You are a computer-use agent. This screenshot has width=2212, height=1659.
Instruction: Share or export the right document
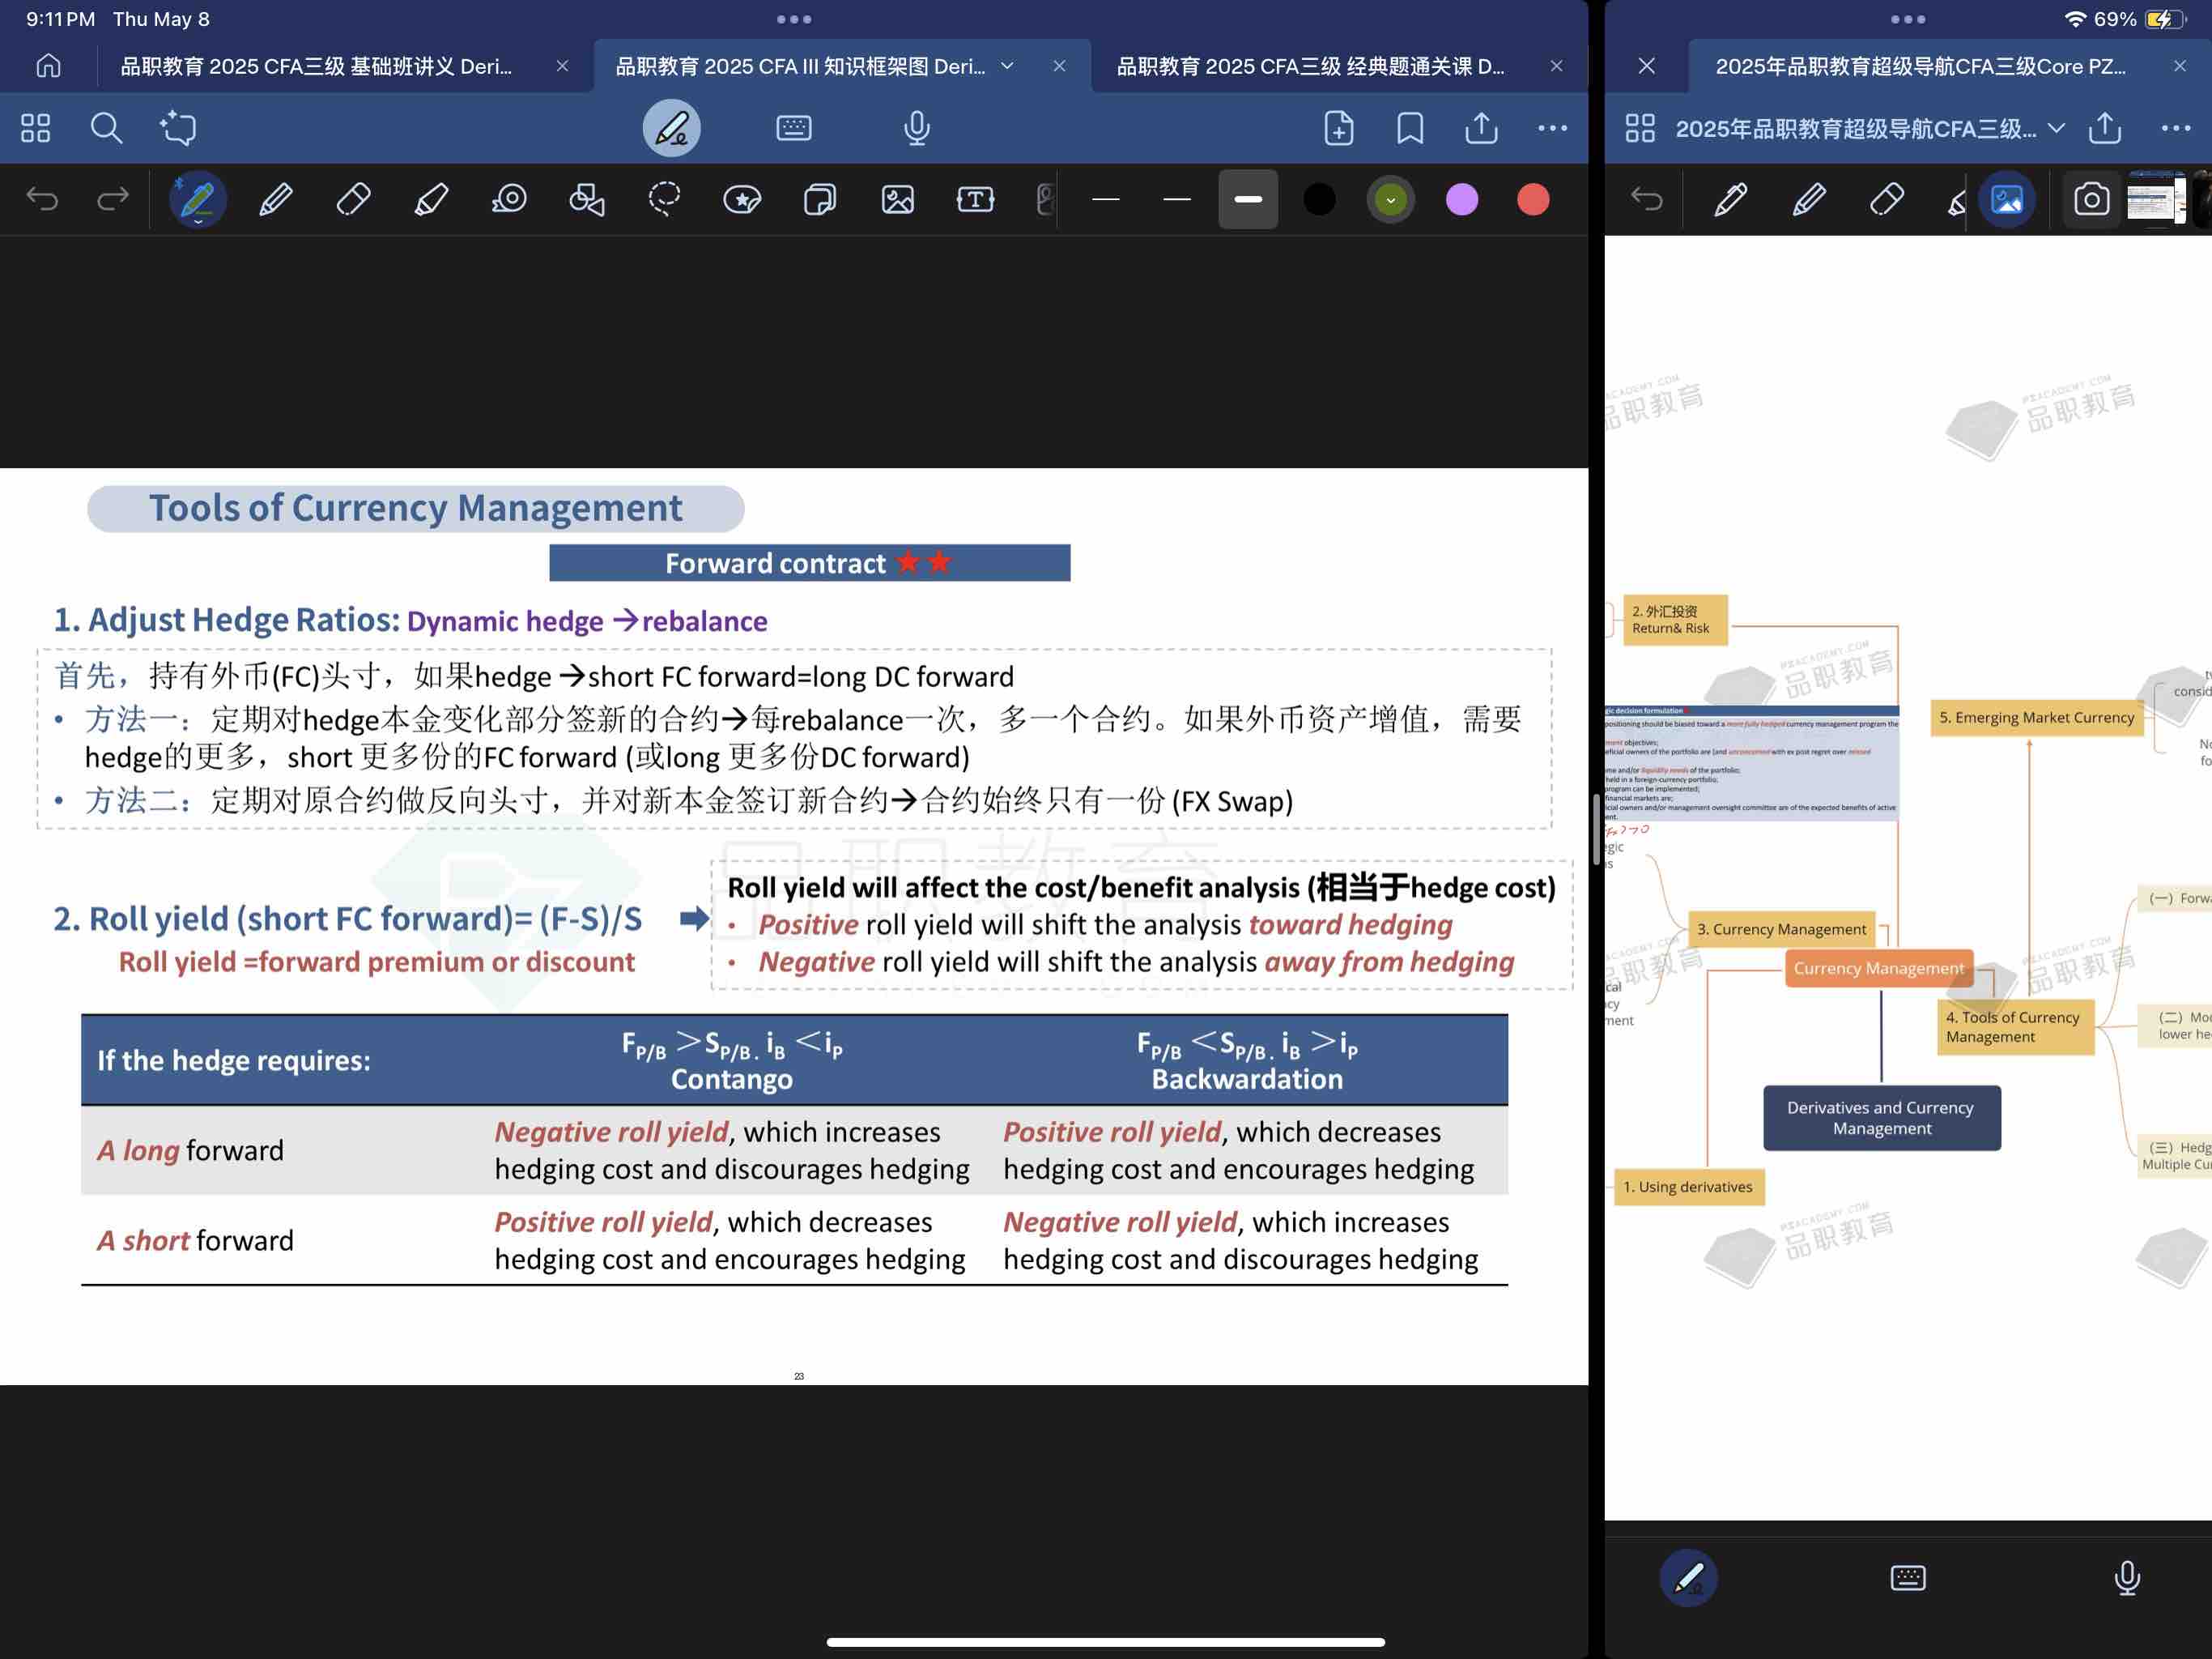click(2105, 127)
